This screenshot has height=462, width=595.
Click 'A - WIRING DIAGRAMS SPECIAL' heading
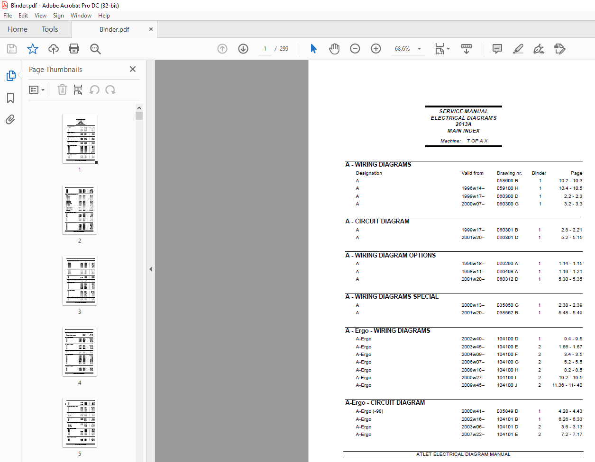pos(392,296)
